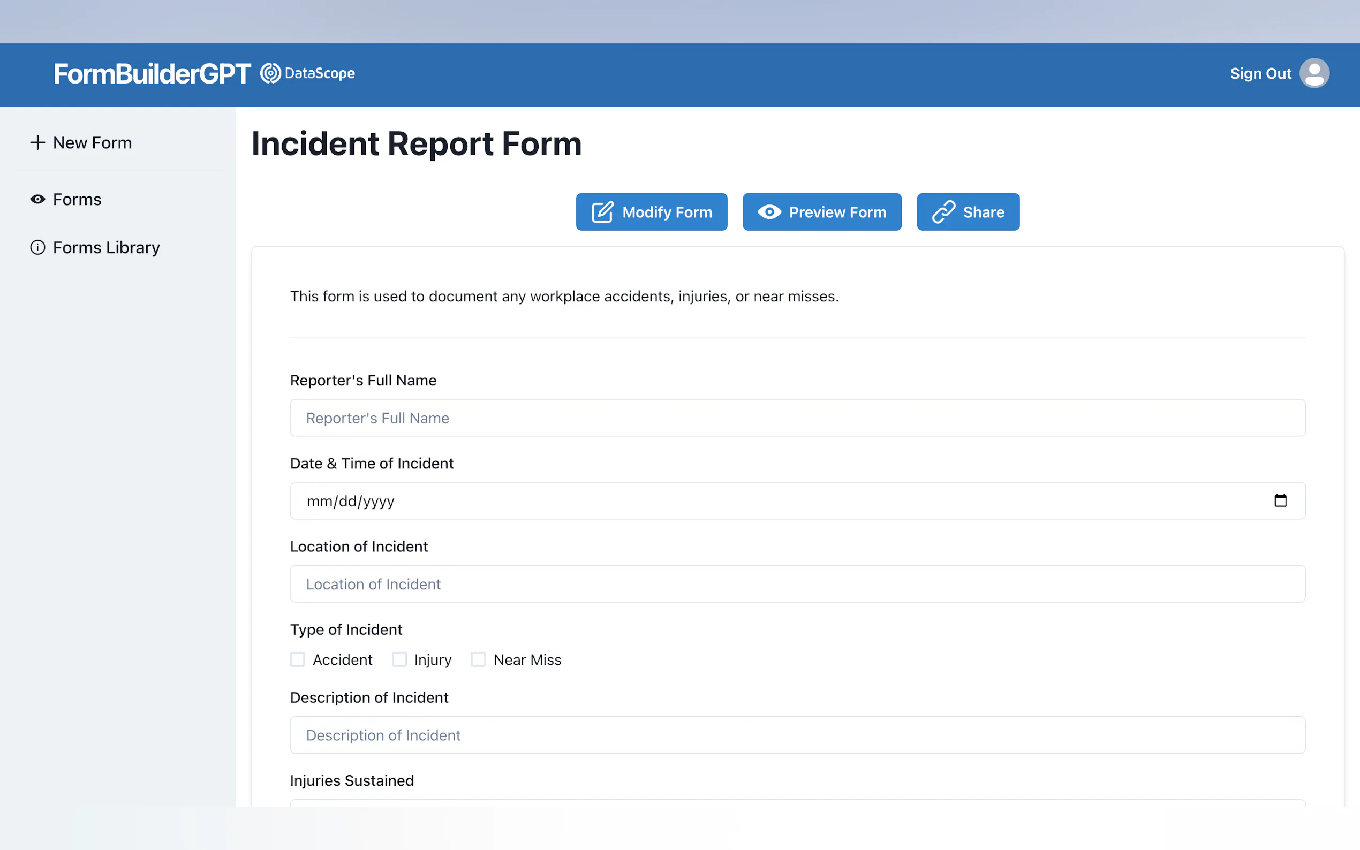Screen dimensions: 1360x850
Task: Click the Description of Incident field
Action: pos(797,735)
